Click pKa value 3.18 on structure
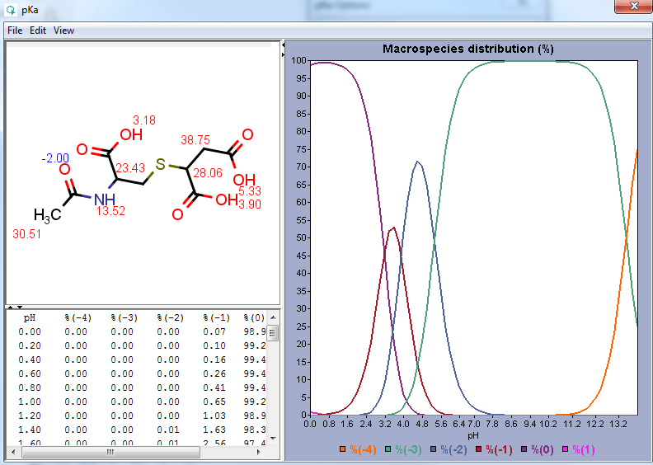Viewport: 653px width, 465px height. tap(144, 120)
